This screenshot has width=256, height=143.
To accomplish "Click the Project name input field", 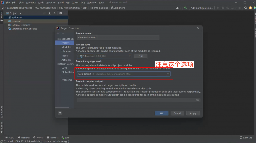I will (118, 37).
